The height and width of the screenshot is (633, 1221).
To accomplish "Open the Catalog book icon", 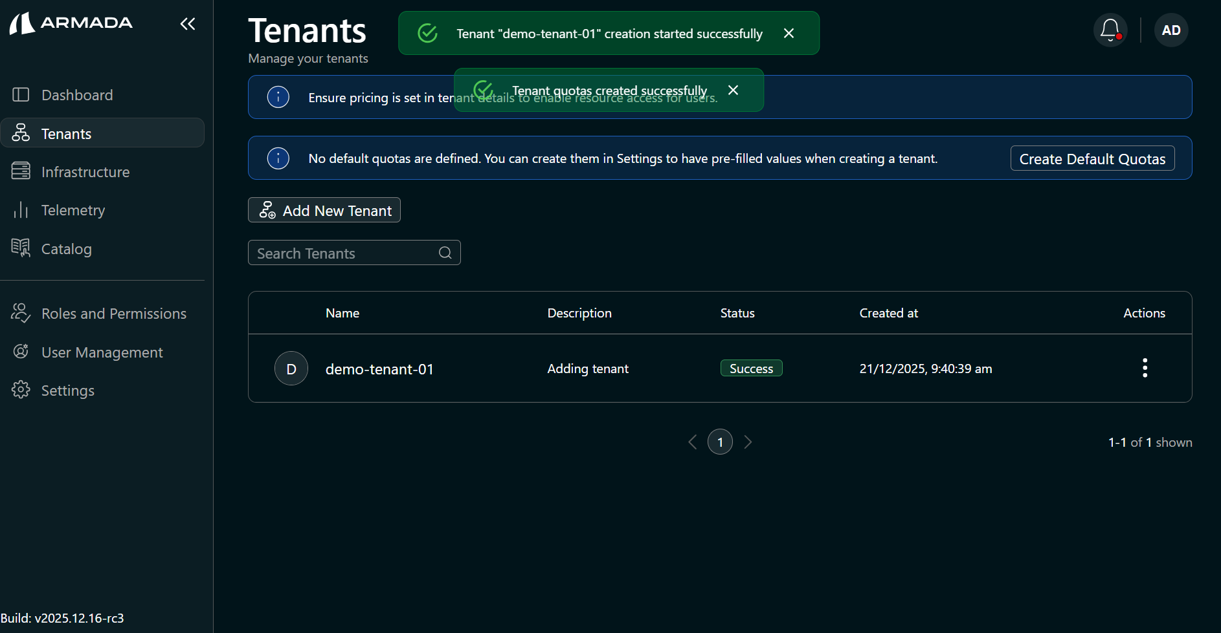I will pos(21,248).
